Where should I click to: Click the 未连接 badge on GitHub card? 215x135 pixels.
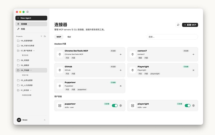[x=113, y=67]
